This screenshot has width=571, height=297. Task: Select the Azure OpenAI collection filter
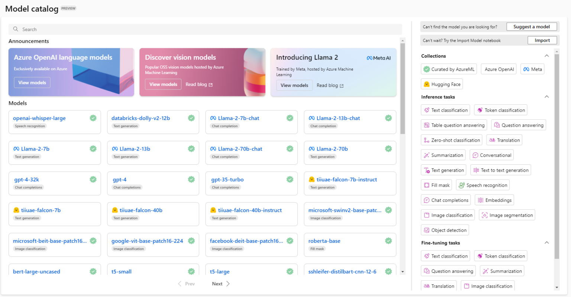(x=499, y=69)
